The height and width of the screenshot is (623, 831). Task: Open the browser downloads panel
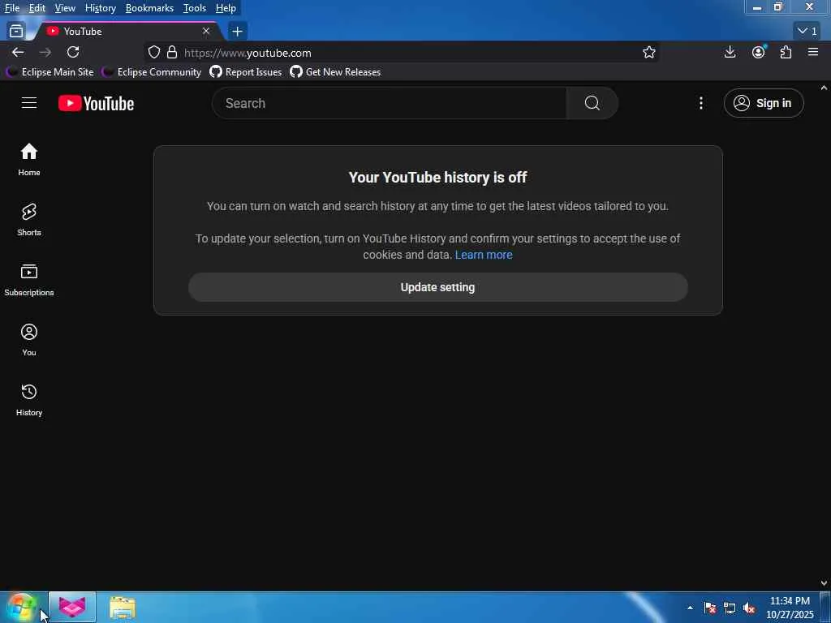(730, 52)
